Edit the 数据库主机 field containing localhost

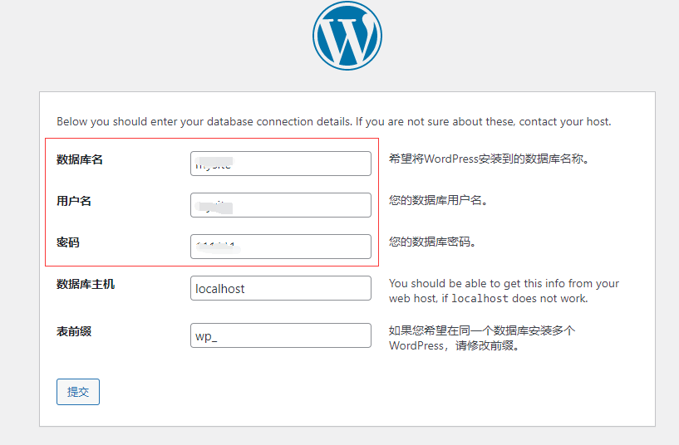[281, 288]
